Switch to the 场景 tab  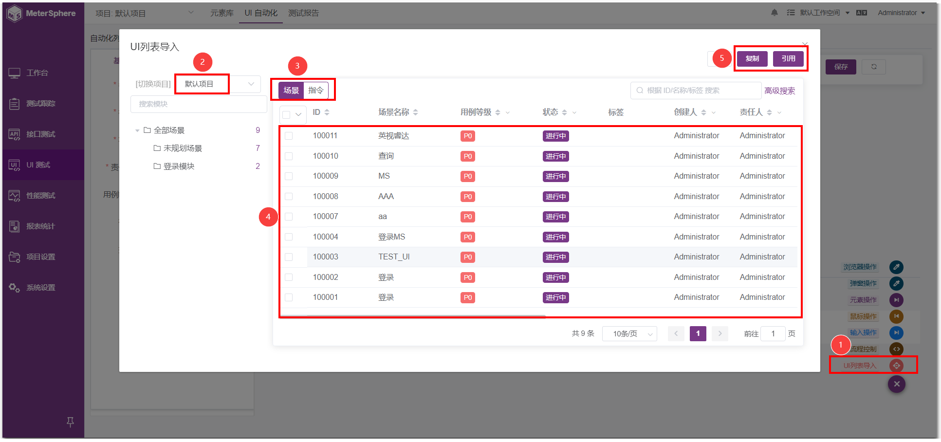(x=291, y=91)
